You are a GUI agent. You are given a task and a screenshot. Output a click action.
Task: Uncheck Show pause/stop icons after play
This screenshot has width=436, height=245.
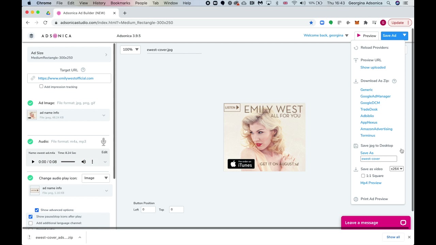(30, 216)
